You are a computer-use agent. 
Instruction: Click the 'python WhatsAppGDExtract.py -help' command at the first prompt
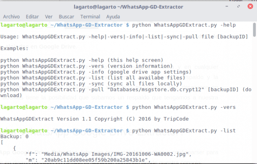184,25
